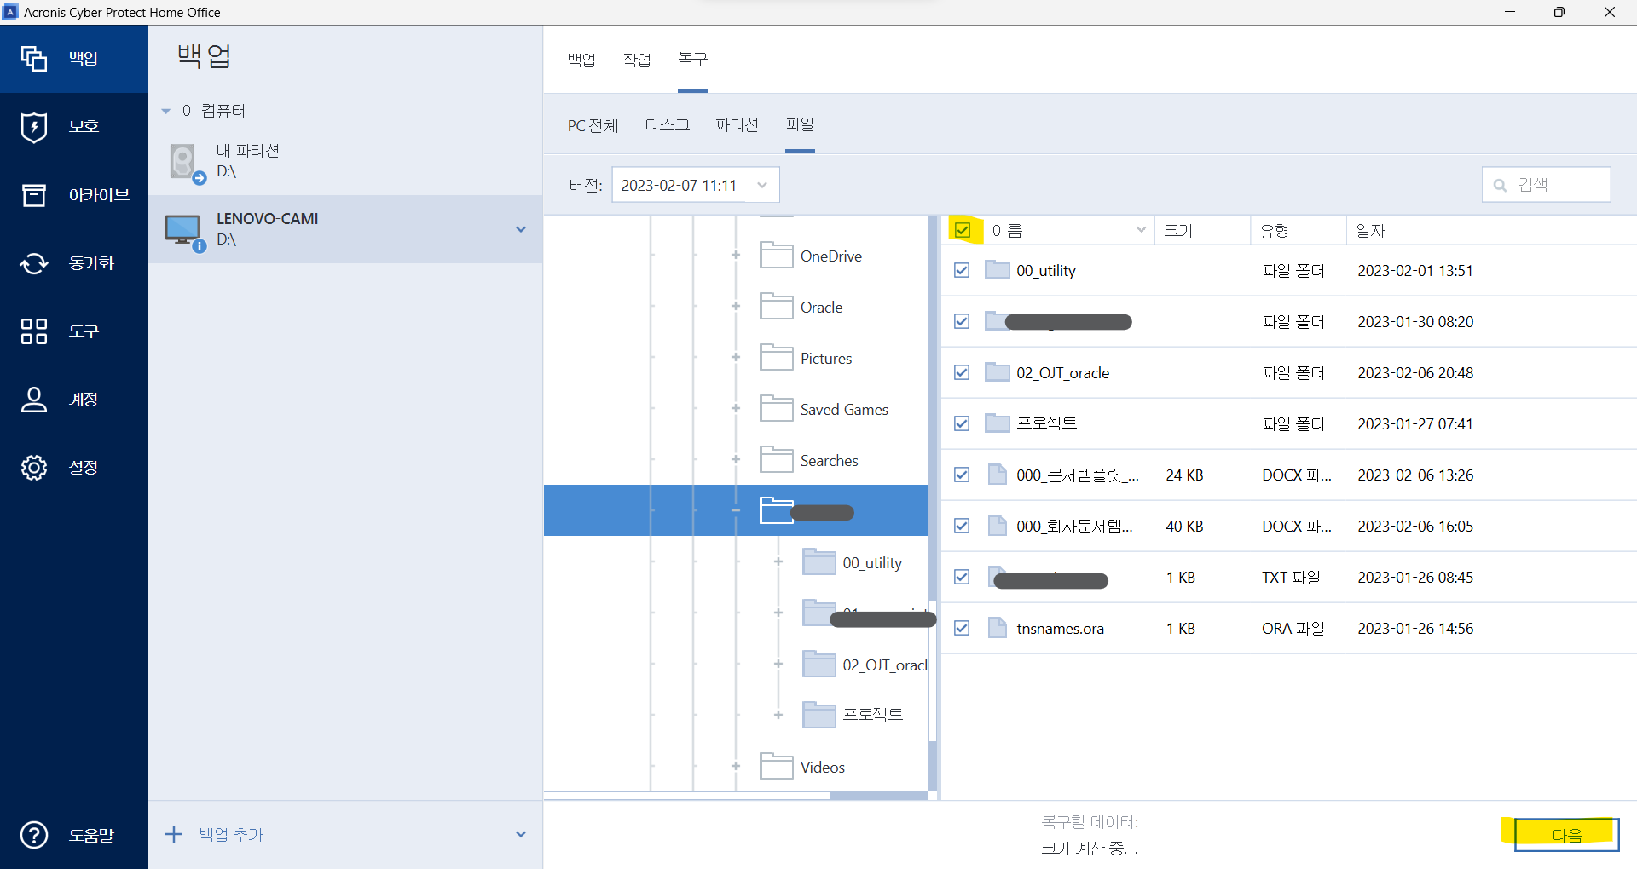
Task: Open the 동기화 sync icon in the sidebar
Action: [34, 263]
